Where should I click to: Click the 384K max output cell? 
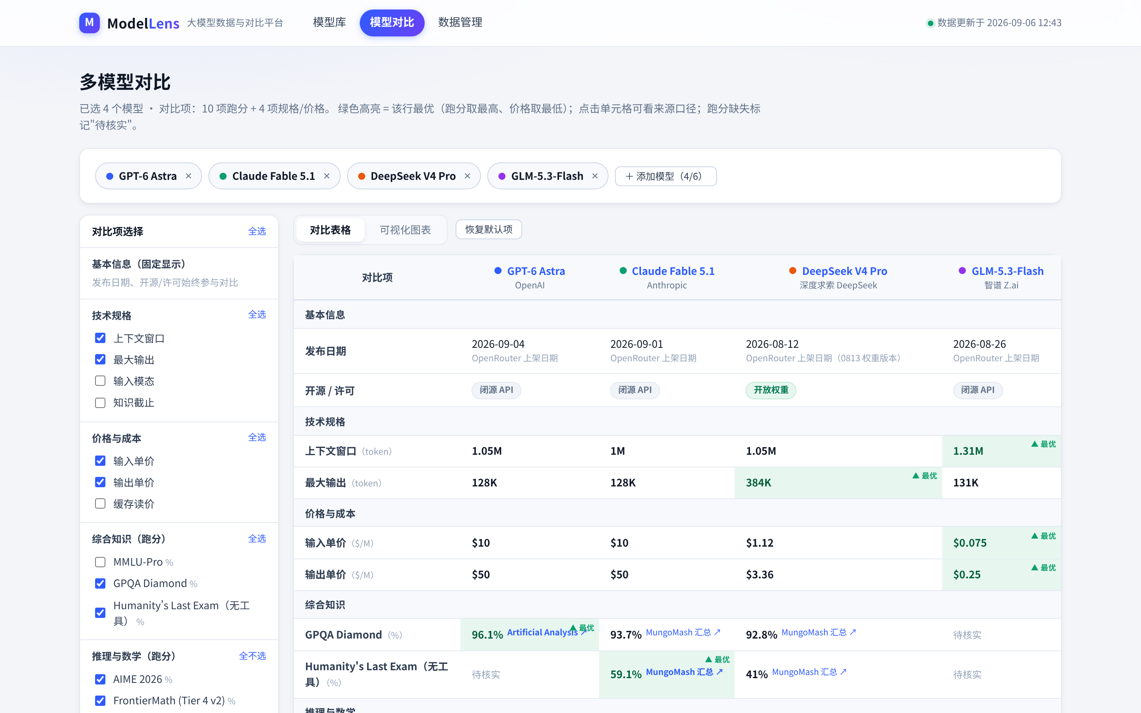click(838, 482)
